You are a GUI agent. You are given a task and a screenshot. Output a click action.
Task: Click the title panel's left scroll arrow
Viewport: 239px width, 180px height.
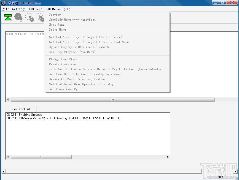8,100
